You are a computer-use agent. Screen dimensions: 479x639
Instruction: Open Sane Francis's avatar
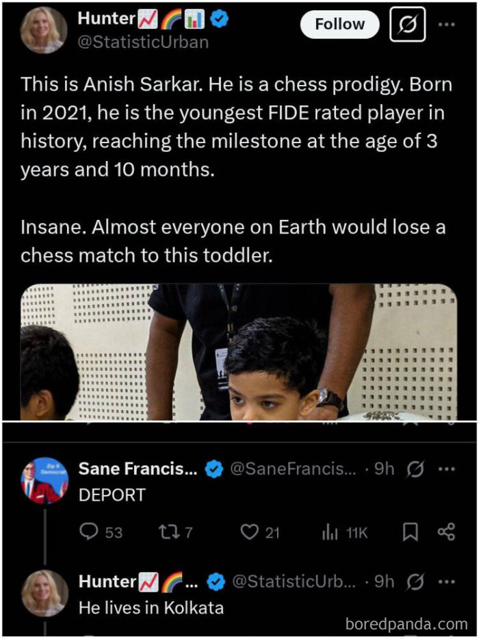point(44,480)
